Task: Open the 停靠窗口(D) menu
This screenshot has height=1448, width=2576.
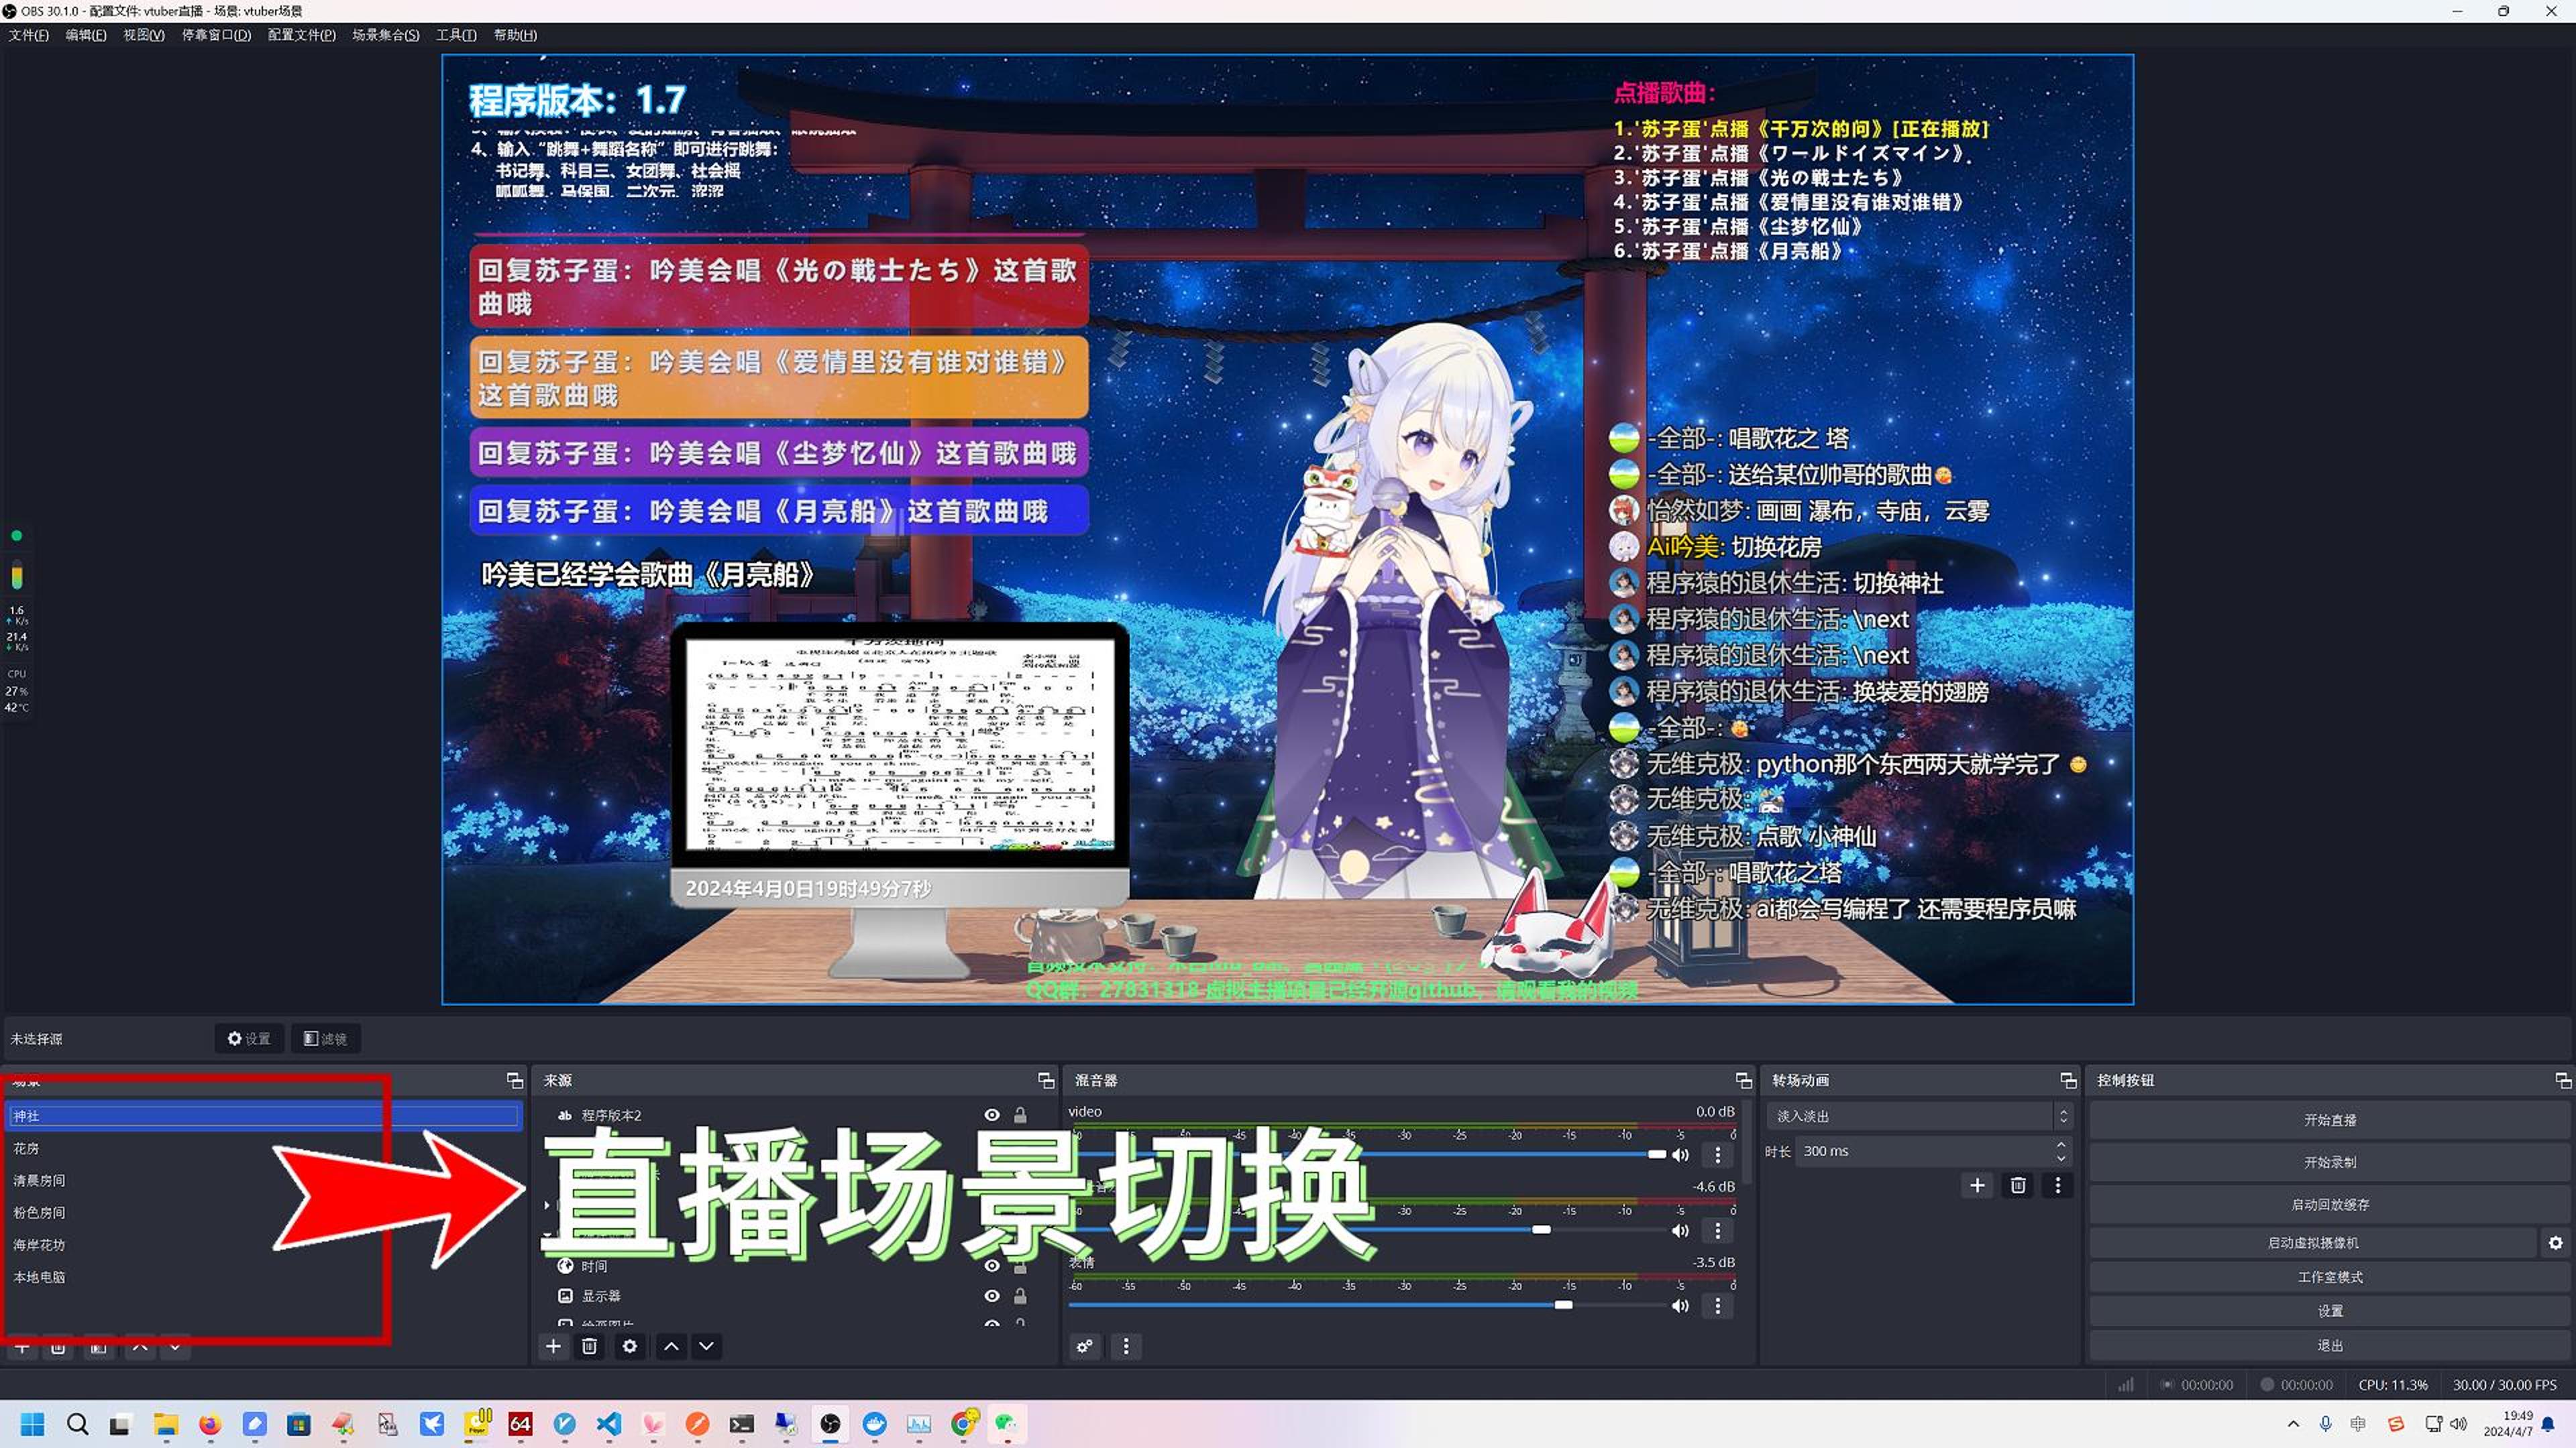Action: 216,35
